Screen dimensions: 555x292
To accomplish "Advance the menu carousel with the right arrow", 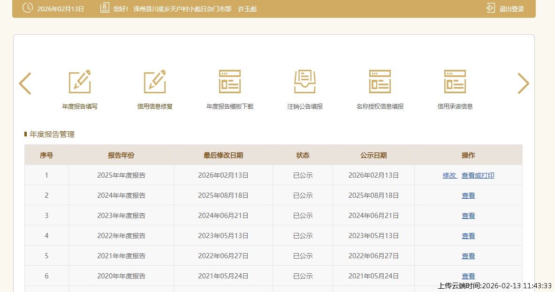I will [x=523, y=83].
